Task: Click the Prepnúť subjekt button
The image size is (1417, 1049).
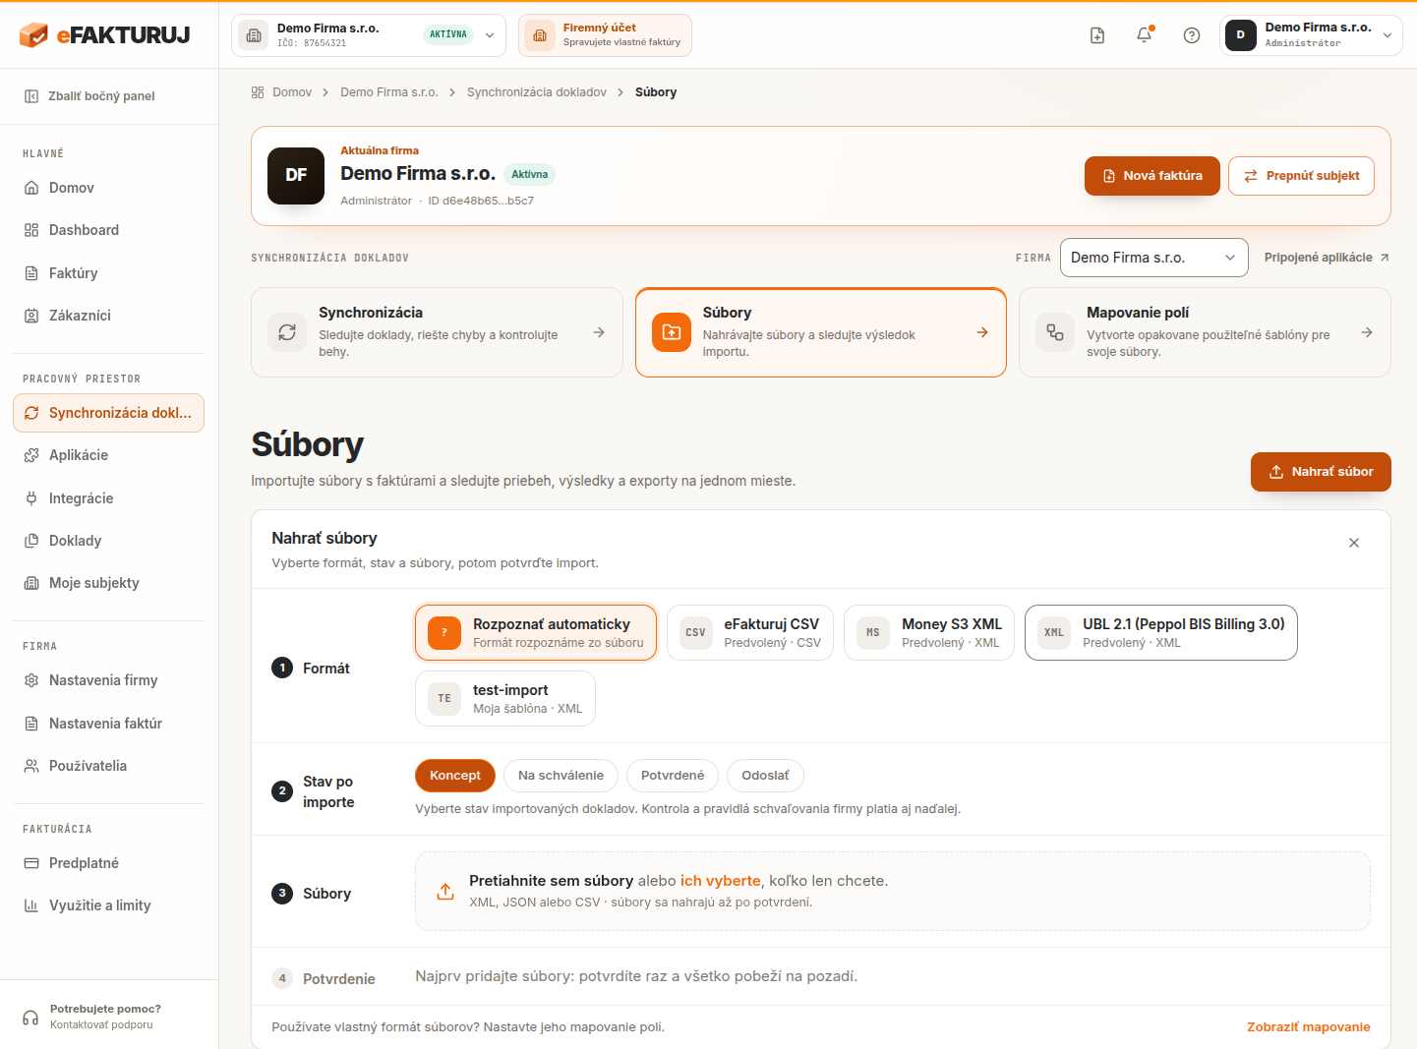Action: (1301, 176)
